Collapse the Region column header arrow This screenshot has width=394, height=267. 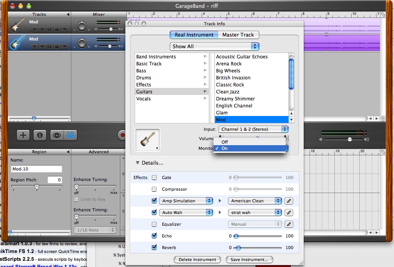click(x=68, y=152)
